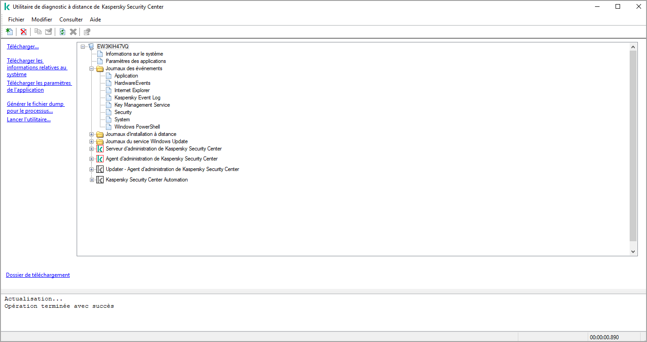The width and height of the screenshot is (647, 342).
Task: Click the folder icon of Journaux d'installation à distance
Action: point(100,134)
